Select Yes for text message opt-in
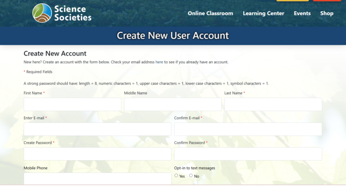 point(176,176)
